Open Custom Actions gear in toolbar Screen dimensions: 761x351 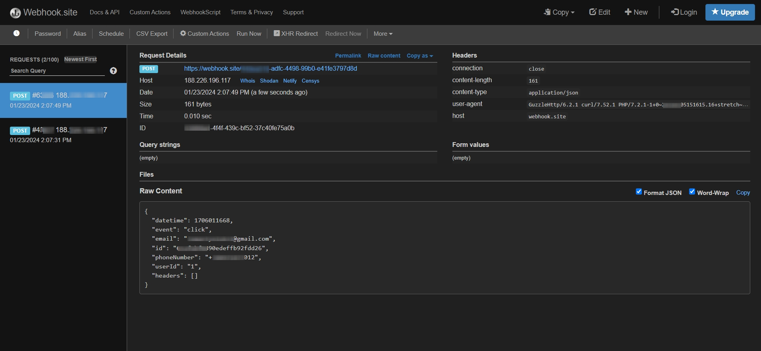point(204,34)
